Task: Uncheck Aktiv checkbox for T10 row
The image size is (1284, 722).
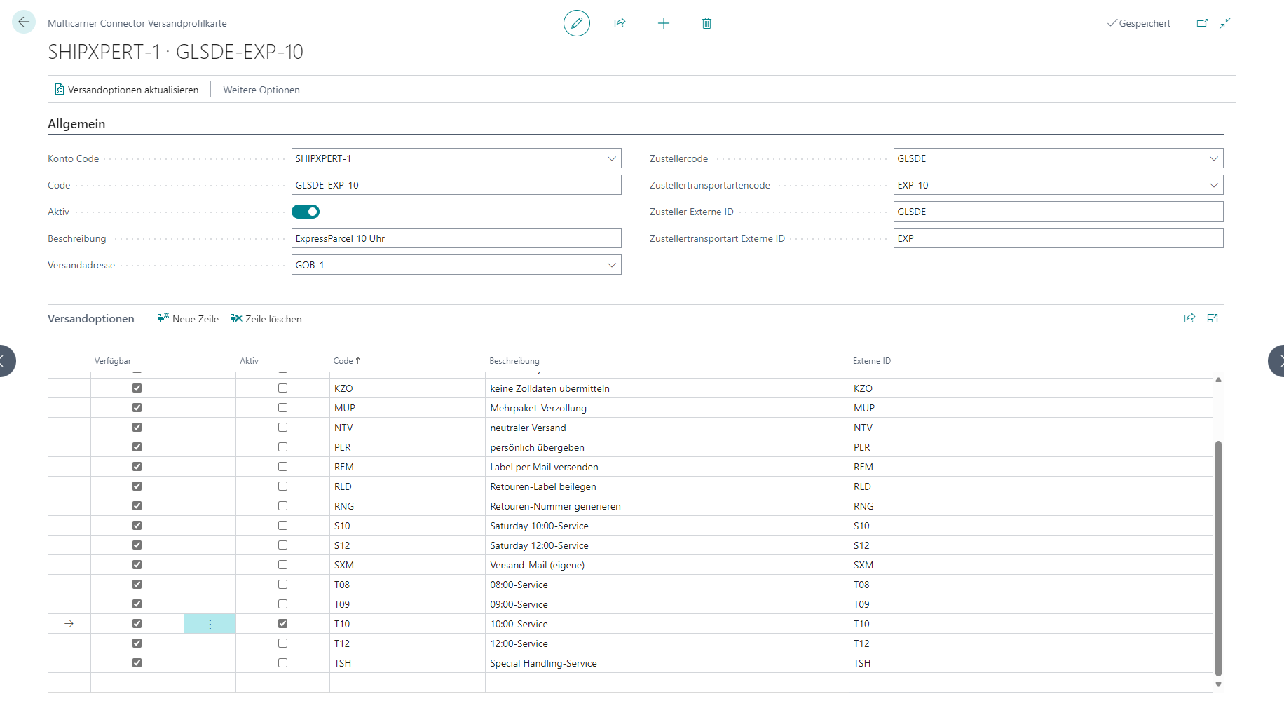Action: click(282, 623)
